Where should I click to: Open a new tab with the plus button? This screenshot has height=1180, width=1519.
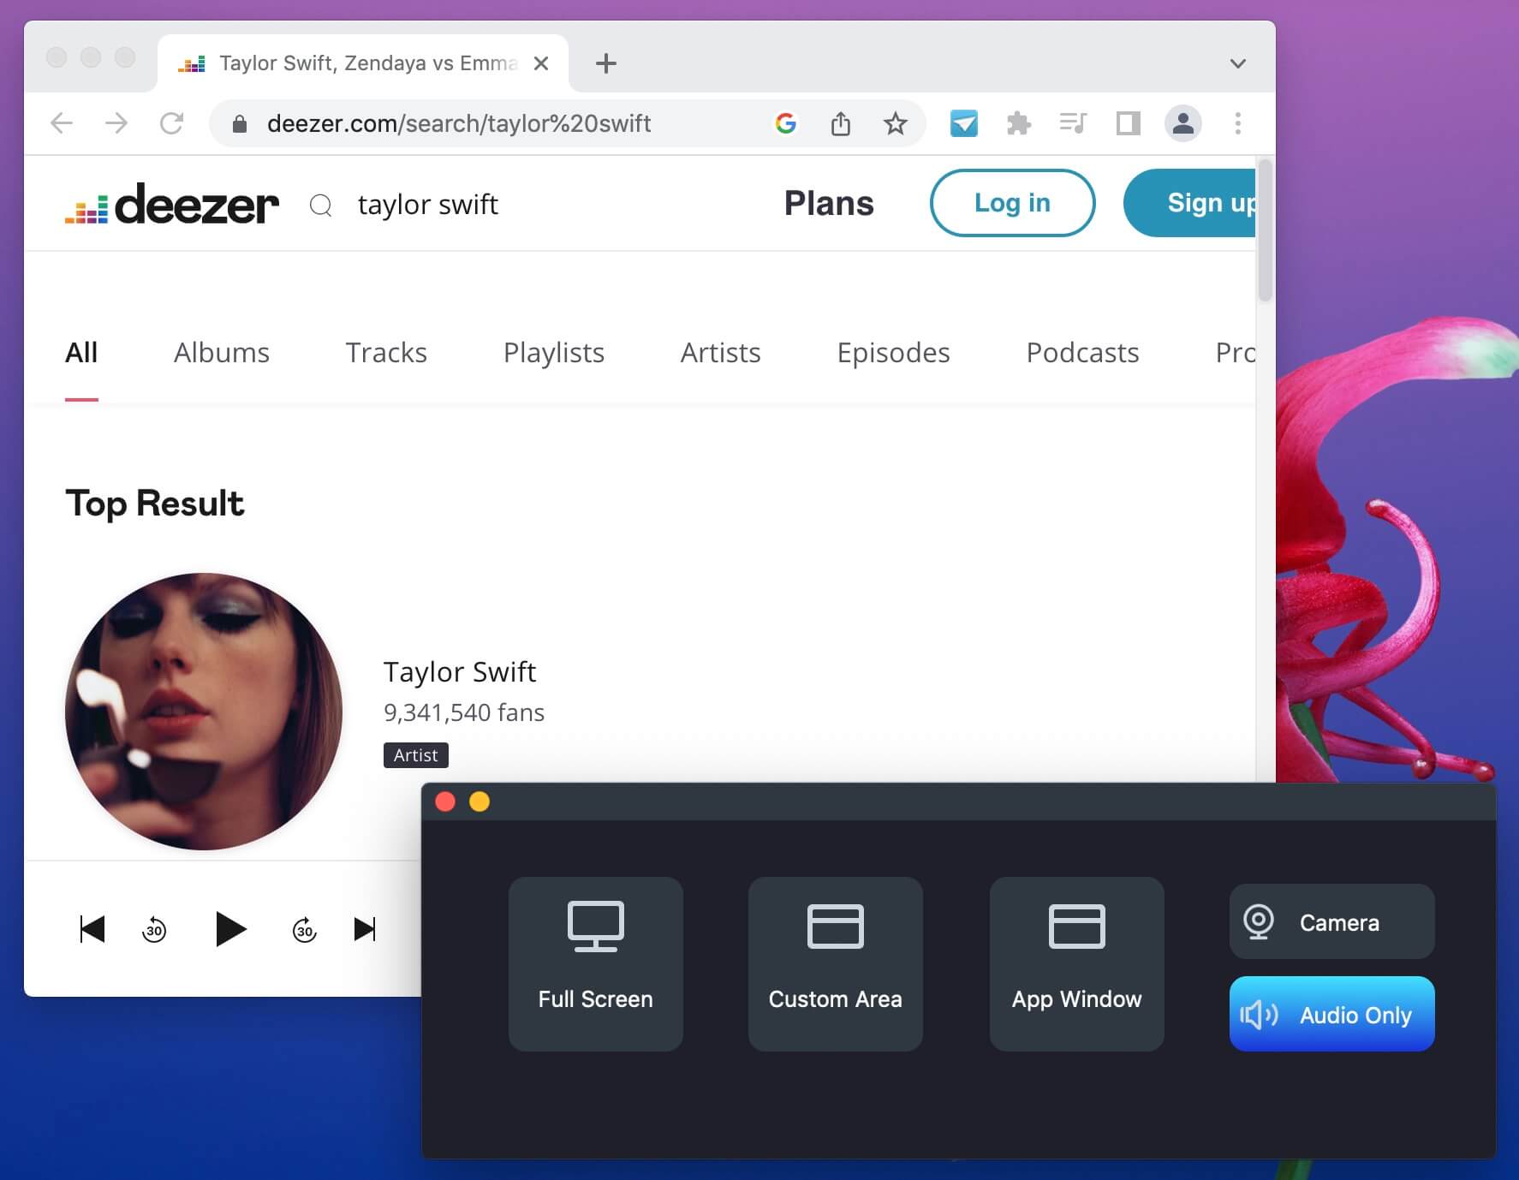pos(606,63)
